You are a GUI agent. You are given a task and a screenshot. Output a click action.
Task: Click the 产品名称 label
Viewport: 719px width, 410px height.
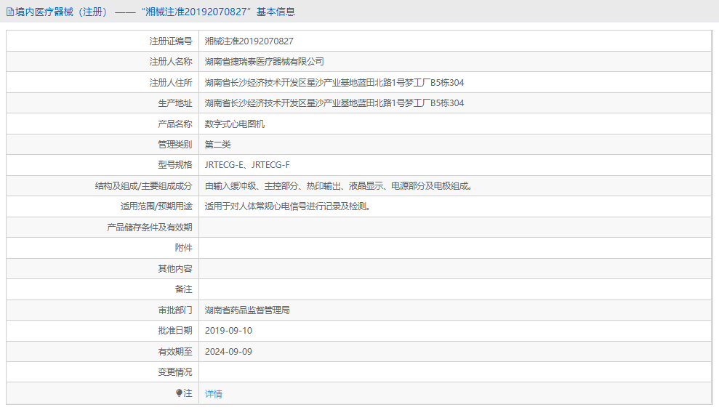point(175,124)
